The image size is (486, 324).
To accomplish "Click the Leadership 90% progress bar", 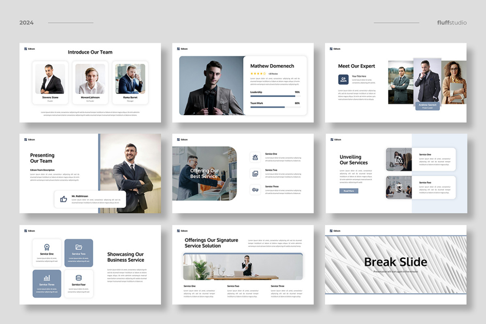I will (x=273, y=97).
